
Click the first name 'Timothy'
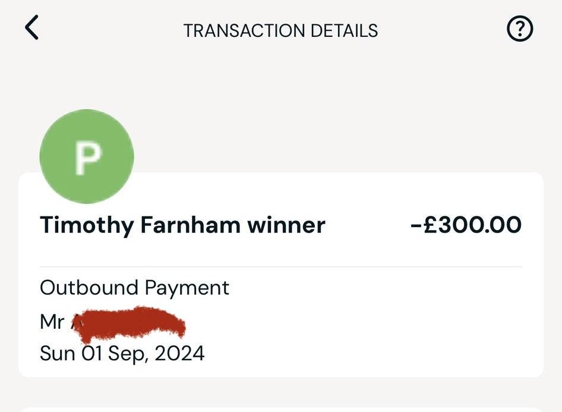point(86,225)
